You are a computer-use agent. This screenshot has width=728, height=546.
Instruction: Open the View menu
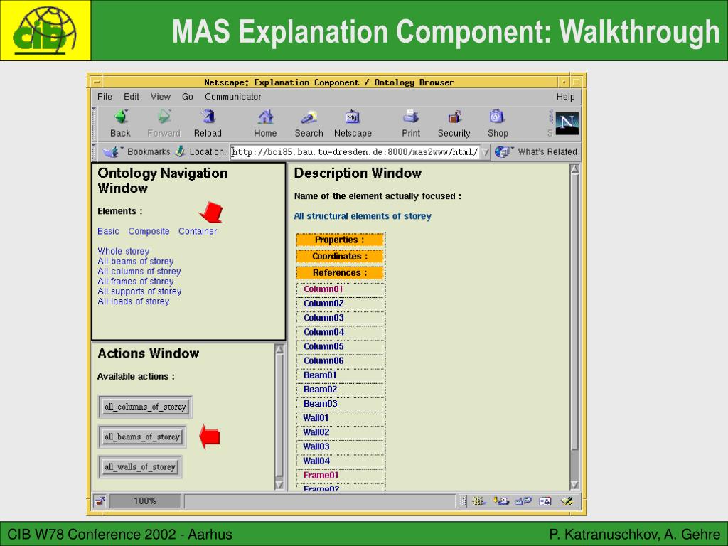coord(161,97)
